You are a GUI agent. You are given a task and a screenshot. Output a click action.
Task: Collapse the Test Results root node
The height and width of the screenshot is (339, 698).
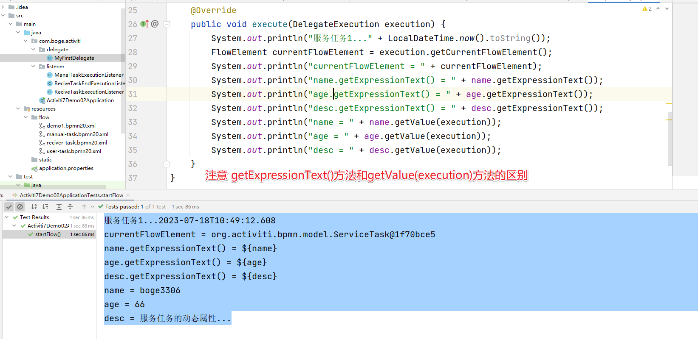point(7,217)
